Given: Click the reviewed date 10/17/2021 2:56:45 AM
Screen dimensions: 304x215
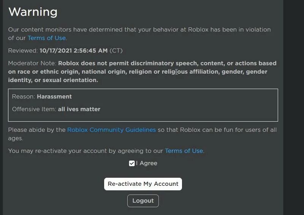Looking at the screenshot, I should pyautogui.click(x=73, y=51).
